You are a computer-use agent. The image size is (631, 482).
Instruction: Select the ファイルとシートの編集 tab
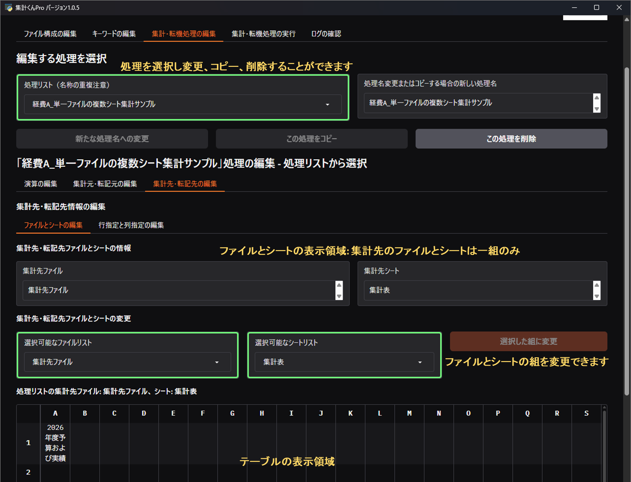pos(53,225)
